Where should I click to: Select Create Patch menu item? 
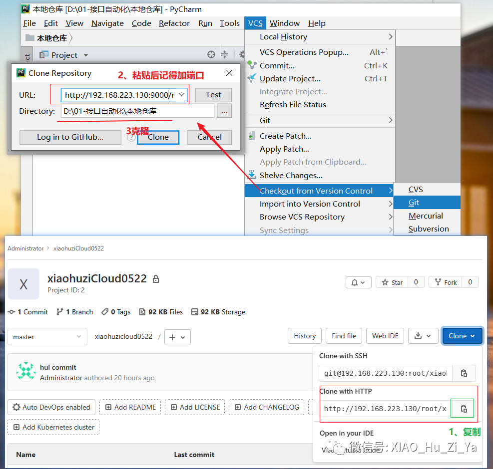click(320, 136)
